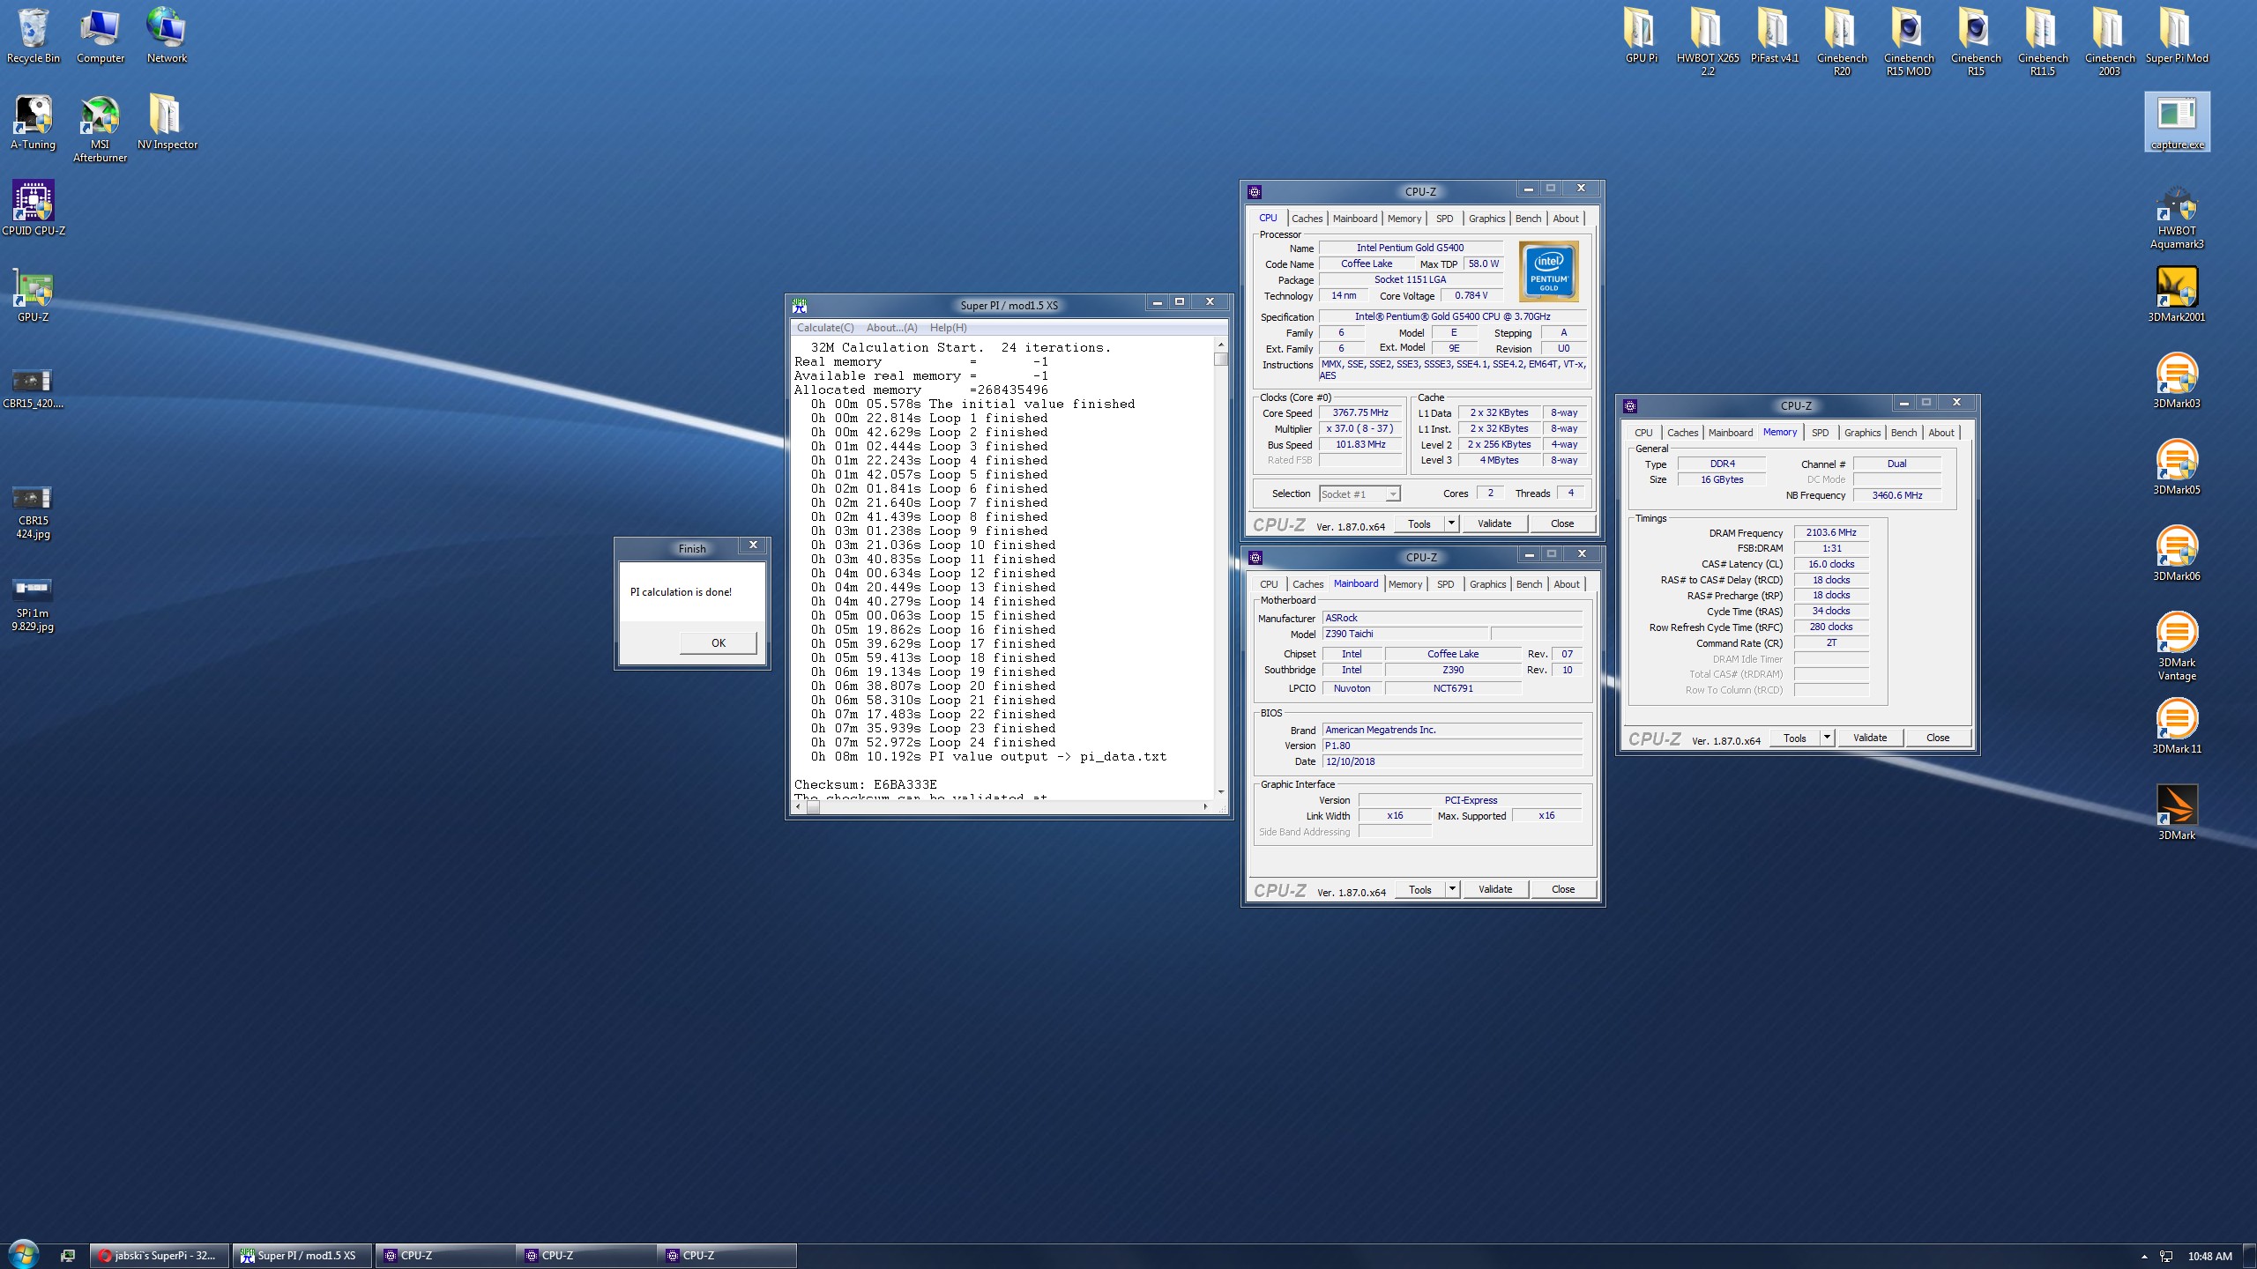Switch to jabski's SuperPi taskbar item
The width and height of the screenshot is (2257, 1269).
(x=159, y=1256)
